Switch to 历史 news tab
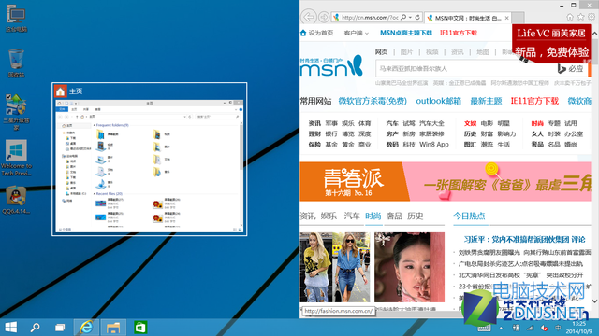Viewport: 599px width, 336px height. 416,216
